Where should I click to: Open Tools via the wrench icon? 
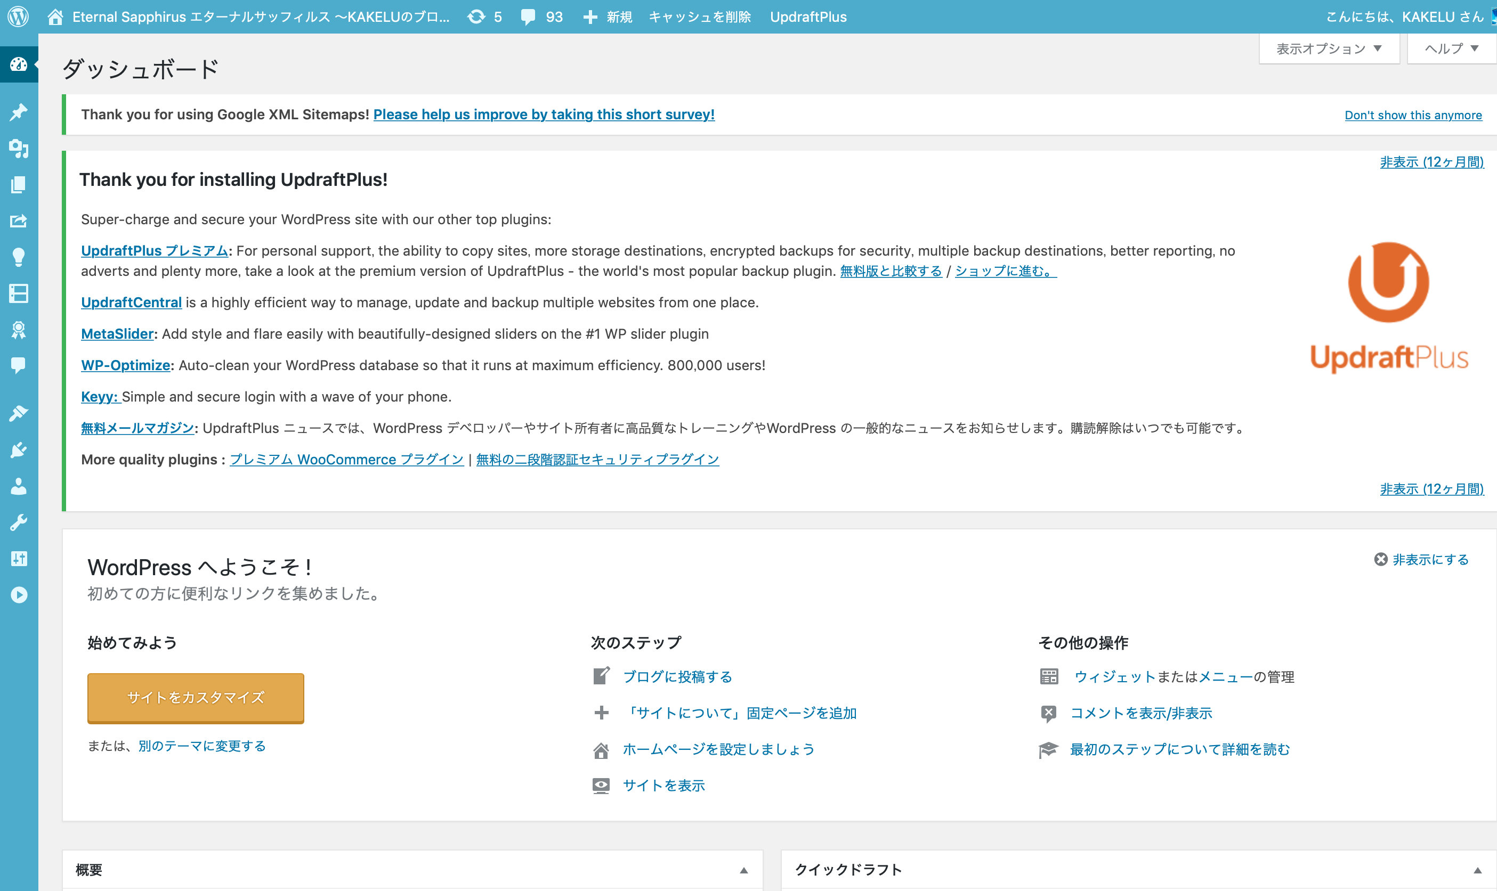(19, 522)
